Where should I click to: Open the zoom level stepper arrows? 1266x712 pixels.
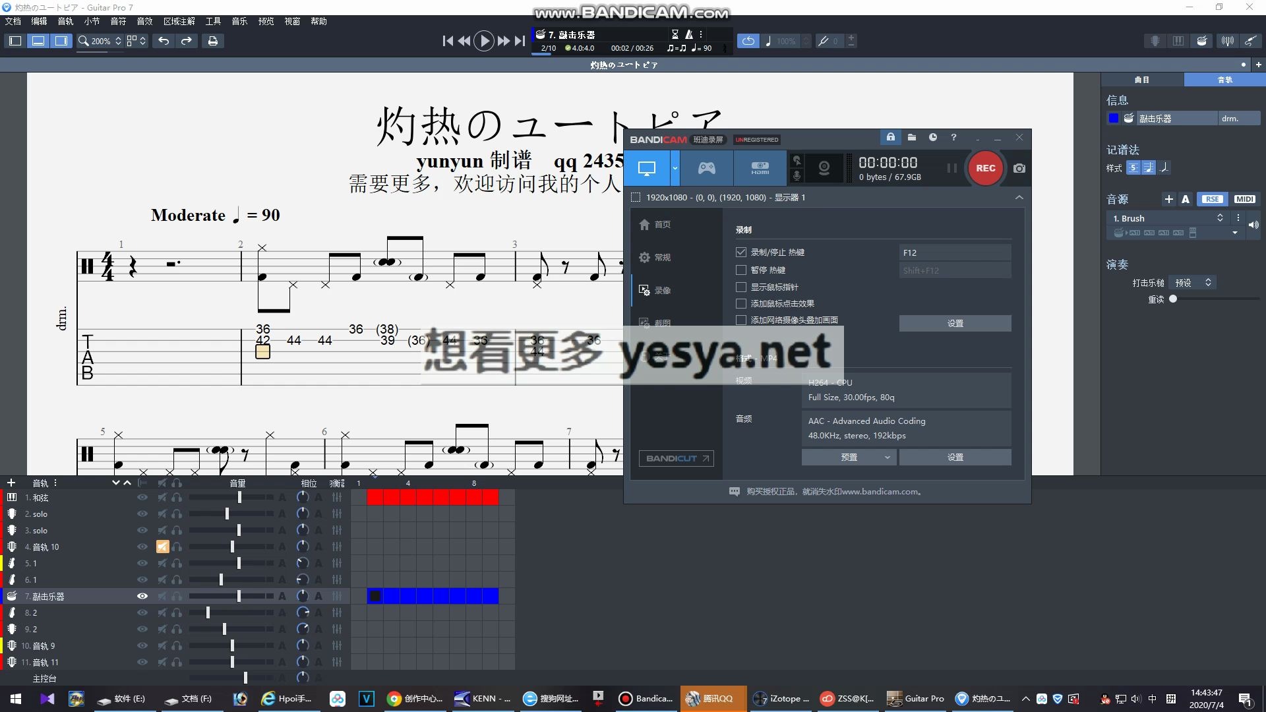coord(118,41)
